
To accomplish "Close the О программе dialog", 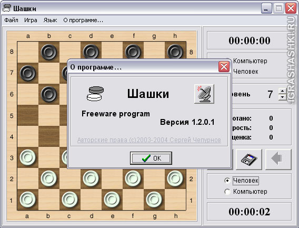I will click(224, 67).
